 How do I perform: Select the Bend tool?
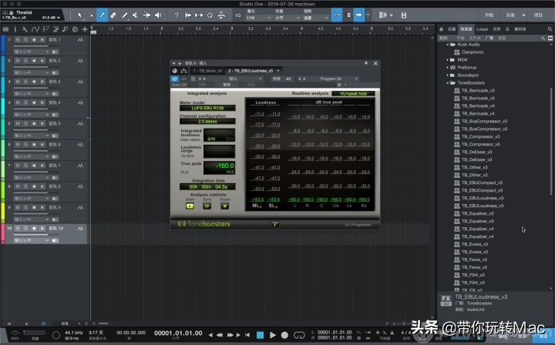pyautogui.click(x=146, y=15)
